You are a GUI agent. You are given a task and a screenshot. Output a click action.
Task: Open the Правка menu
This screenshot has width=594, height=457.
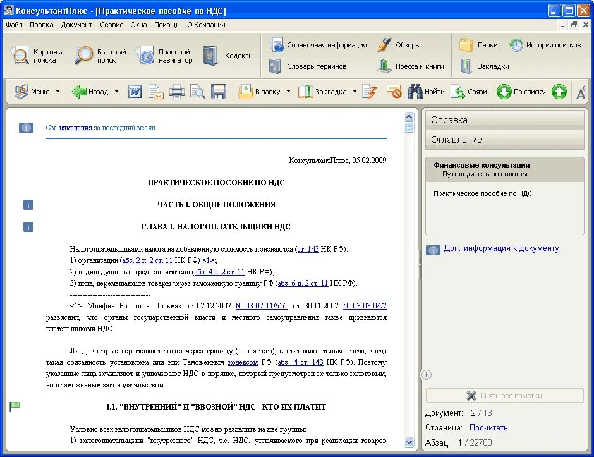(41, 25)
